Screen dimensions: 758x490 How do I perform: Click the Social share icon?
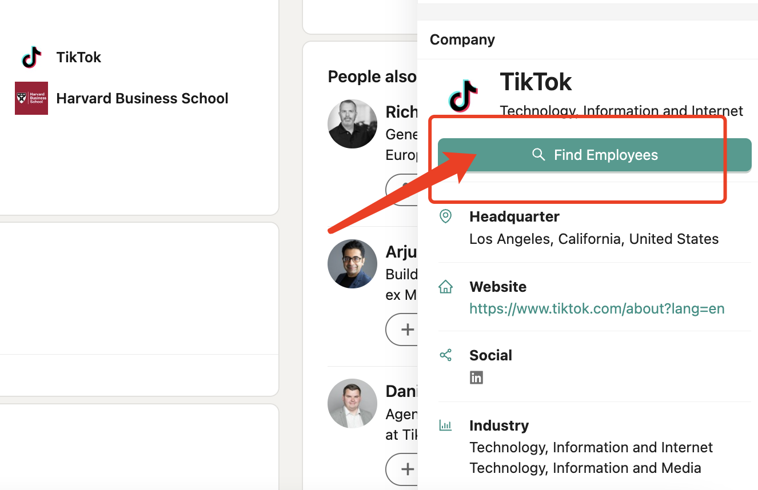tap(445, 355)
